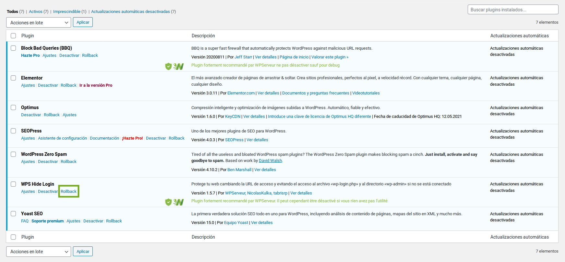Open Ben Marshall author link
The width and height of the screenshot is (565, 262).
[x=239, y=170]
